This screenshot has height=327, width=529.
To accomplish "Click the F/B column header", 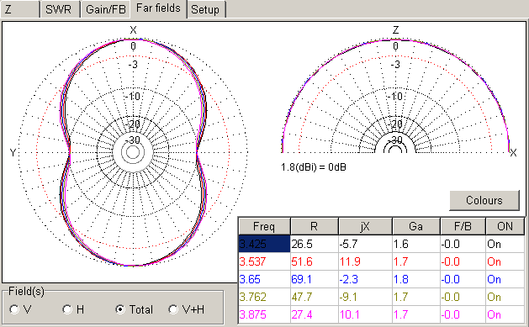I will [463, 226].
